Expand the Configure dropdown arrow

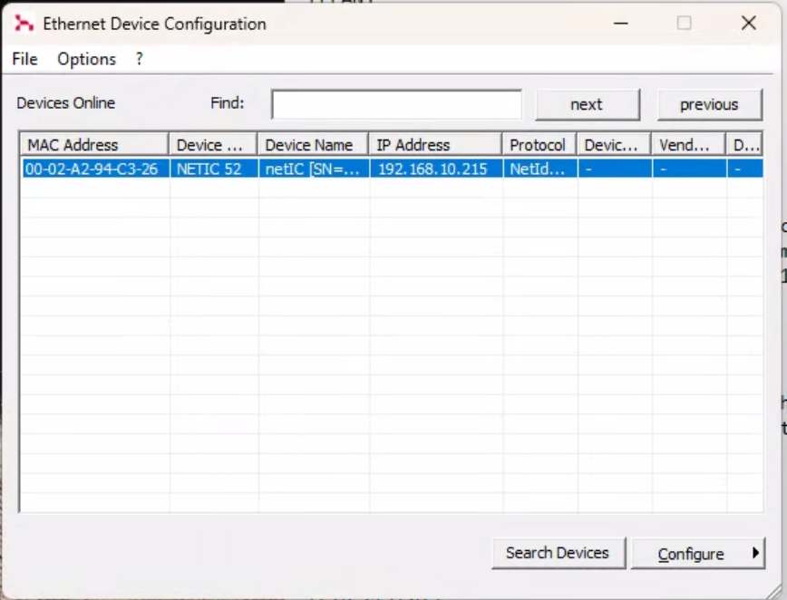(756, 553)
